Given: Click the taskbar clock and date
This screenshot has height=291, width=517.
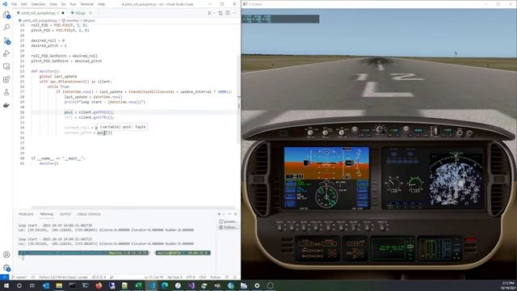Looking at the screenshot, I should point(508,285).
